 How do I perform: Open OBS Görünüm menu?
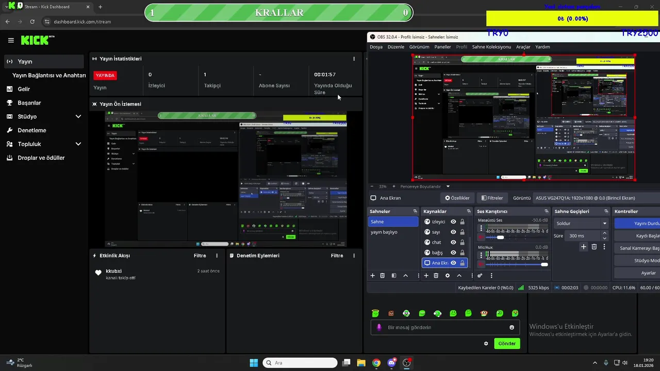419,47
